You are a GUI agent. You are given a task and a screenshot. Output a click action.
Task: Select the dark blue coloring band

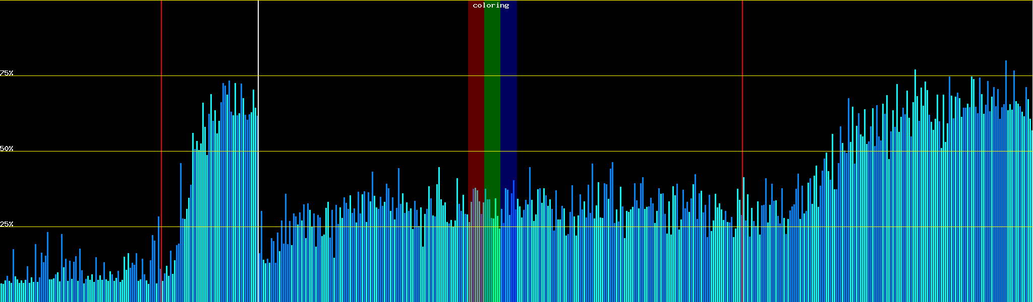(508, 101)
